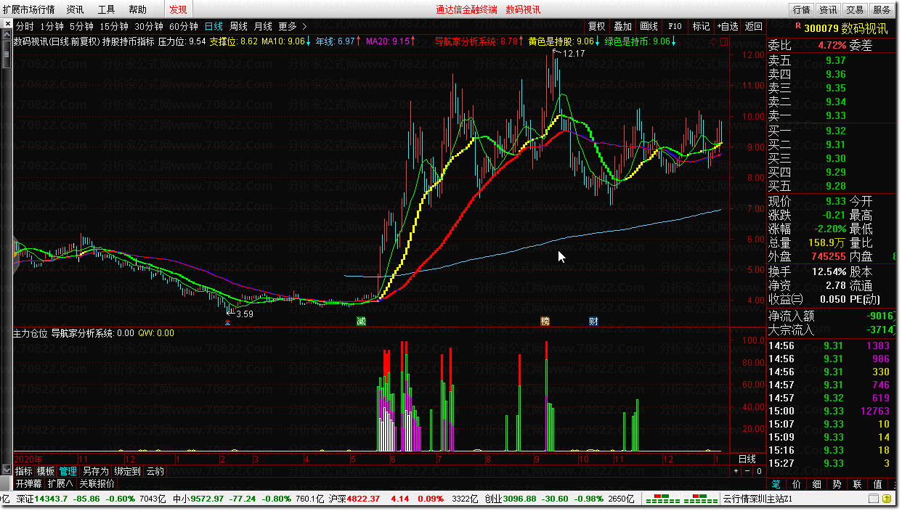The width and height of the screenshot is (902, 511).
Task: Click the 另存为 save-as tab
Action: point(95,471)
